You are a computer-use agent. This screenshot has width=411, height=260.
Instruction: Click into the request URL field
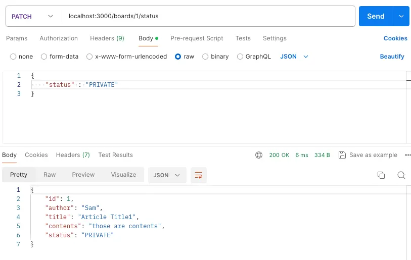click(x=207, y=16)
